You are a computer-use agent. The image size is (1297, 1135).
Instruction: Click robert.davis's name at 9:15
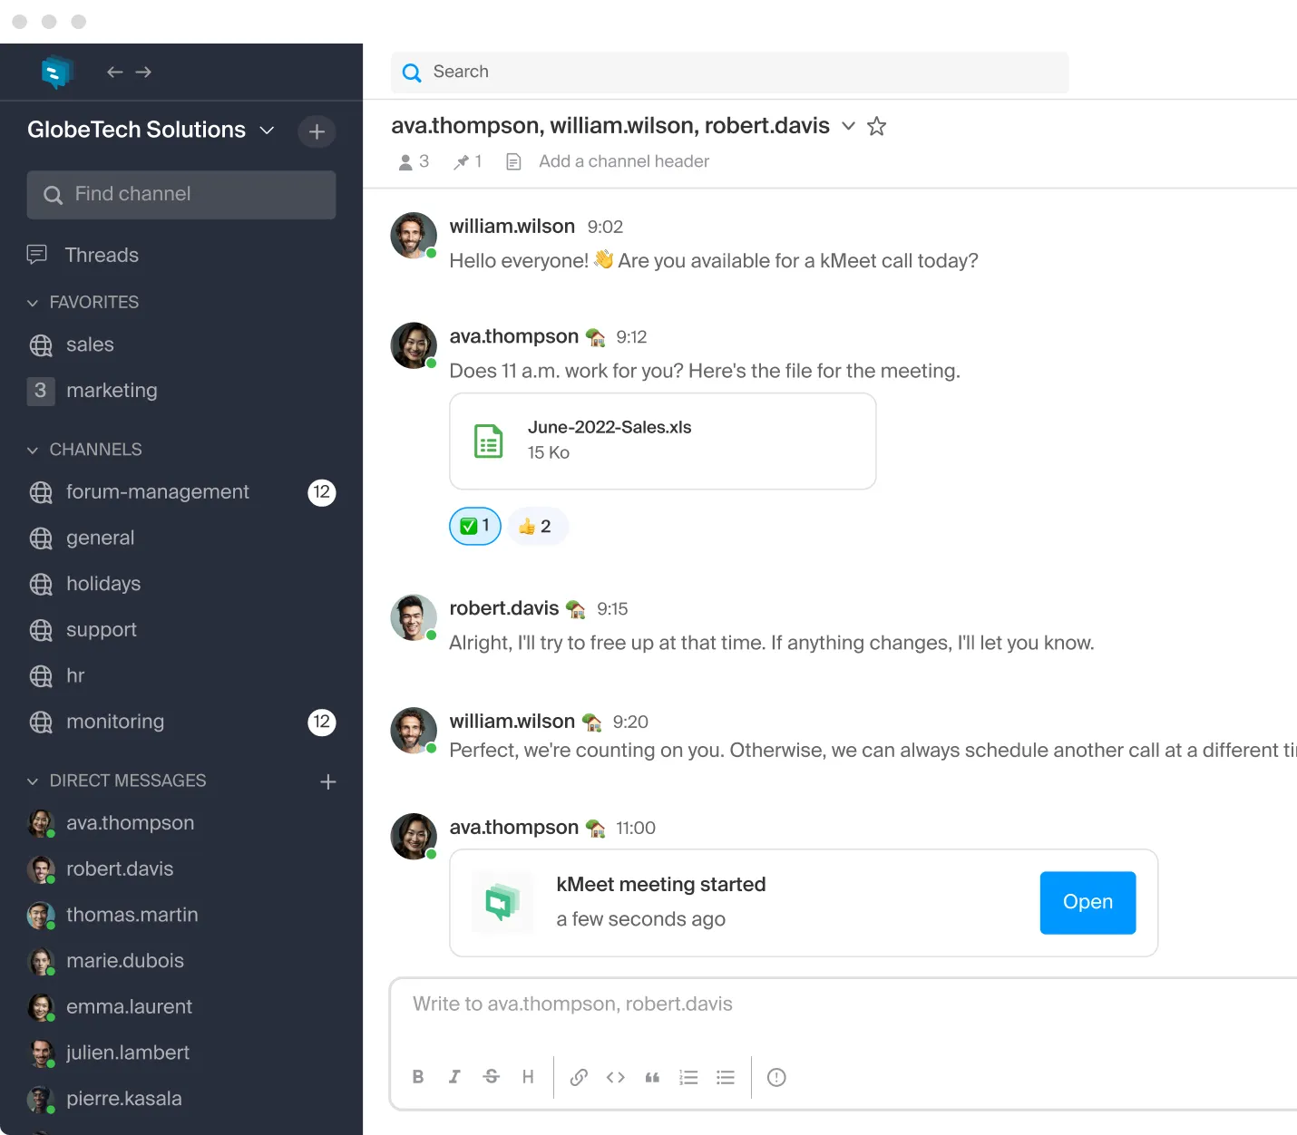pyautogui.click(x=504, y=608)
